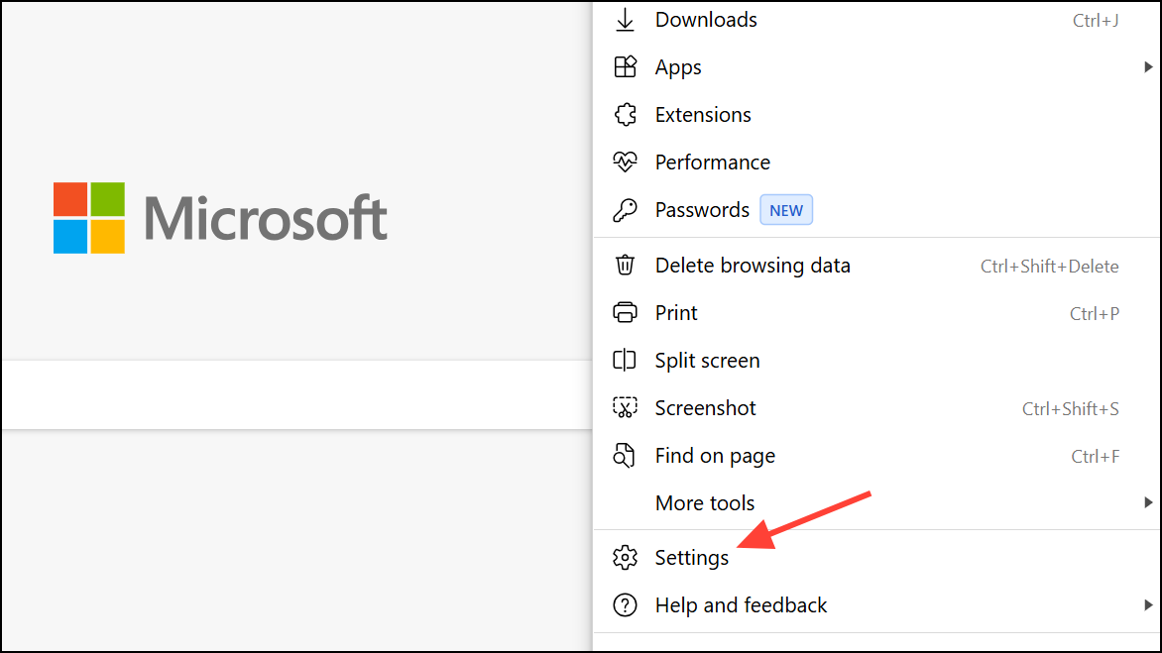The height and width of the screenshot is (653, 1162).
Task: Select Split screen option
Action: [876, 360]
